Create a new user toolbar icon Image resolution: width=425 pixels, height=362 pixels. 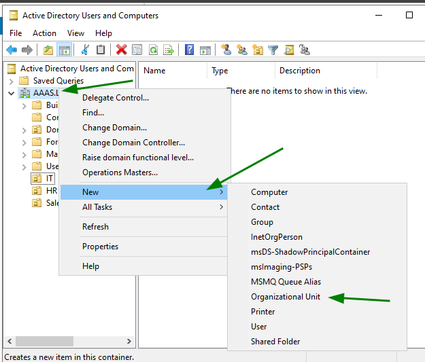pos(226,50)
